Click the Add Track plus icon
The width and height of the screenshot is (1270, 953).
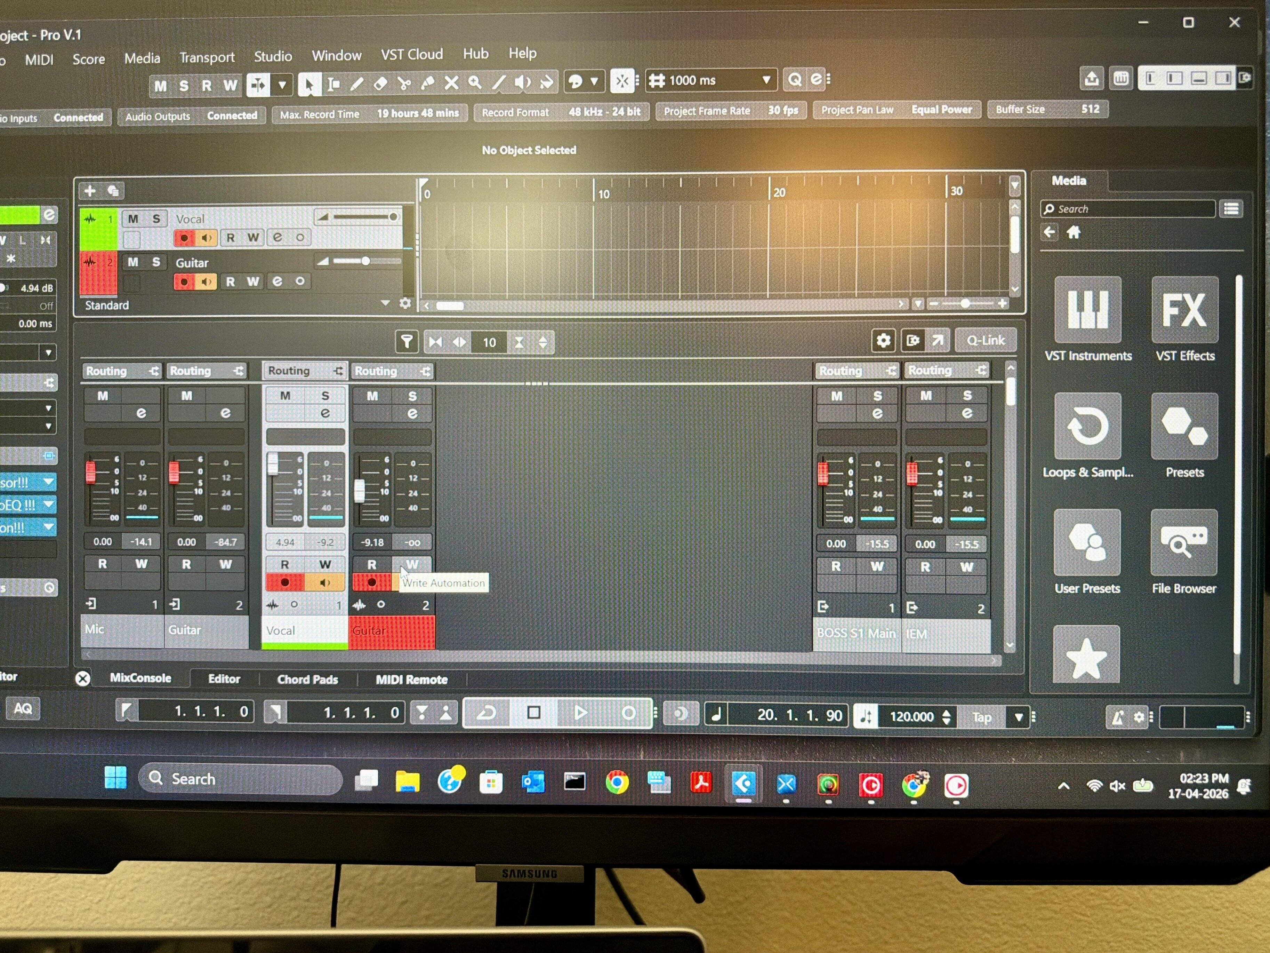click(90, 191)
